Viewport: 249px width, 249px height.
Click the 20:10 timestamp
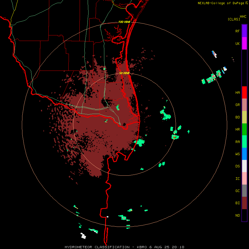178,247
